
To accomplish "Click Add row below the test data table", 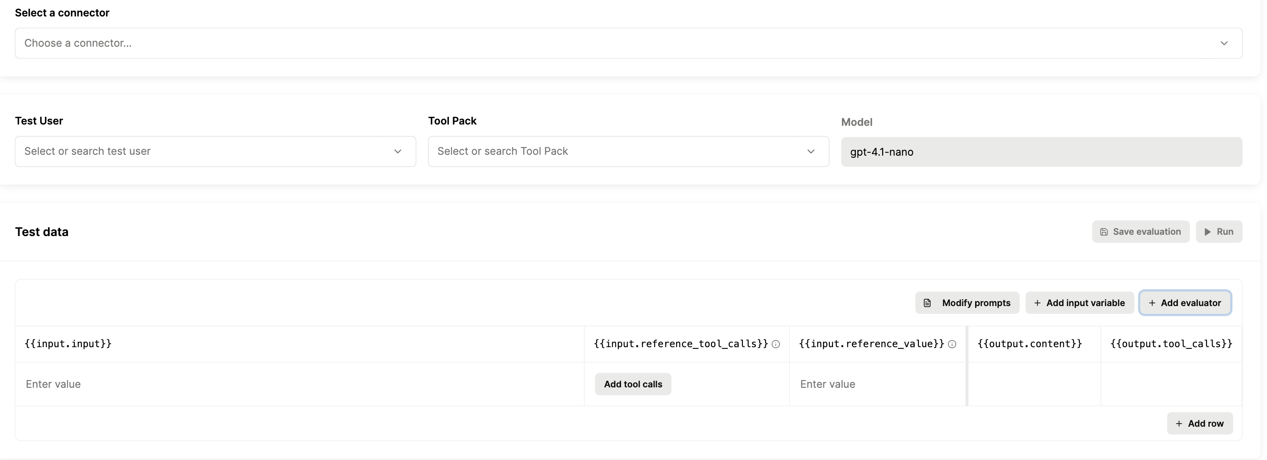I will (x=1200, y=423).
